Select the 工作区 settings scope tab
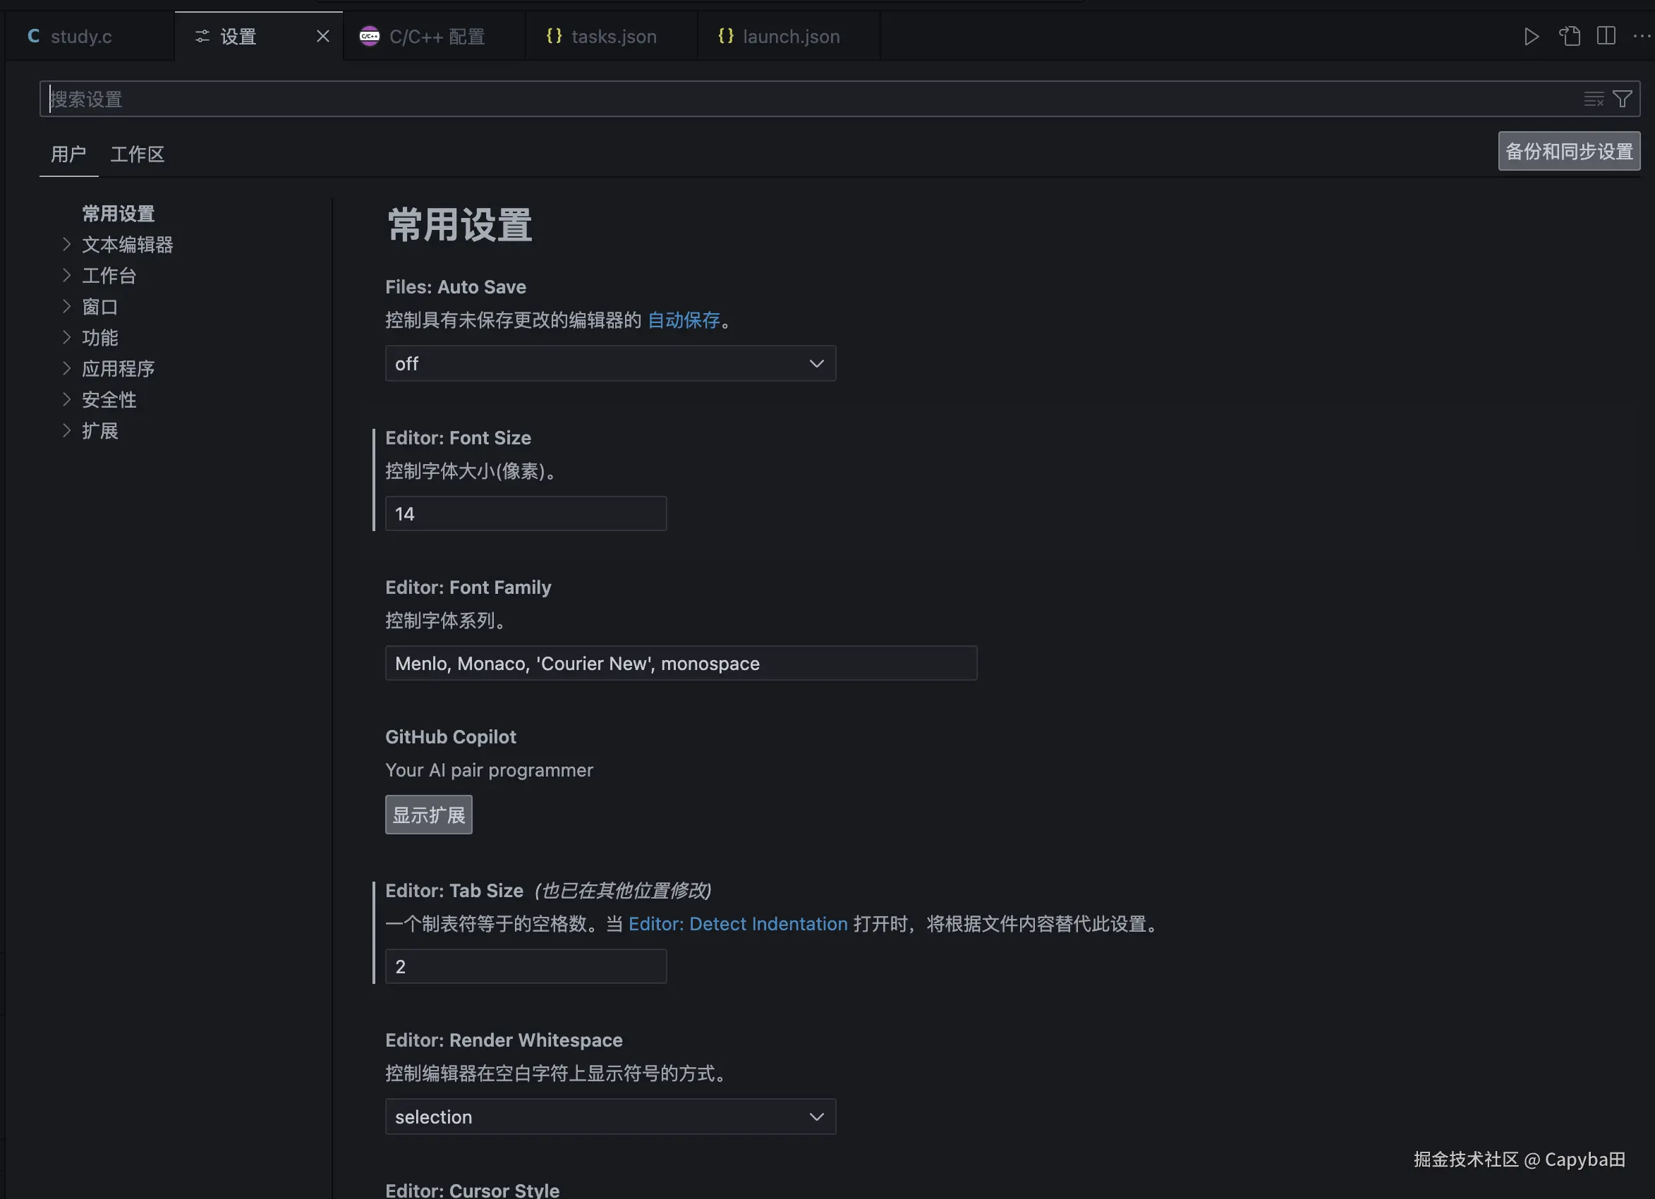This screenshot has height=1199, width=1655. (x=137, y=154)
